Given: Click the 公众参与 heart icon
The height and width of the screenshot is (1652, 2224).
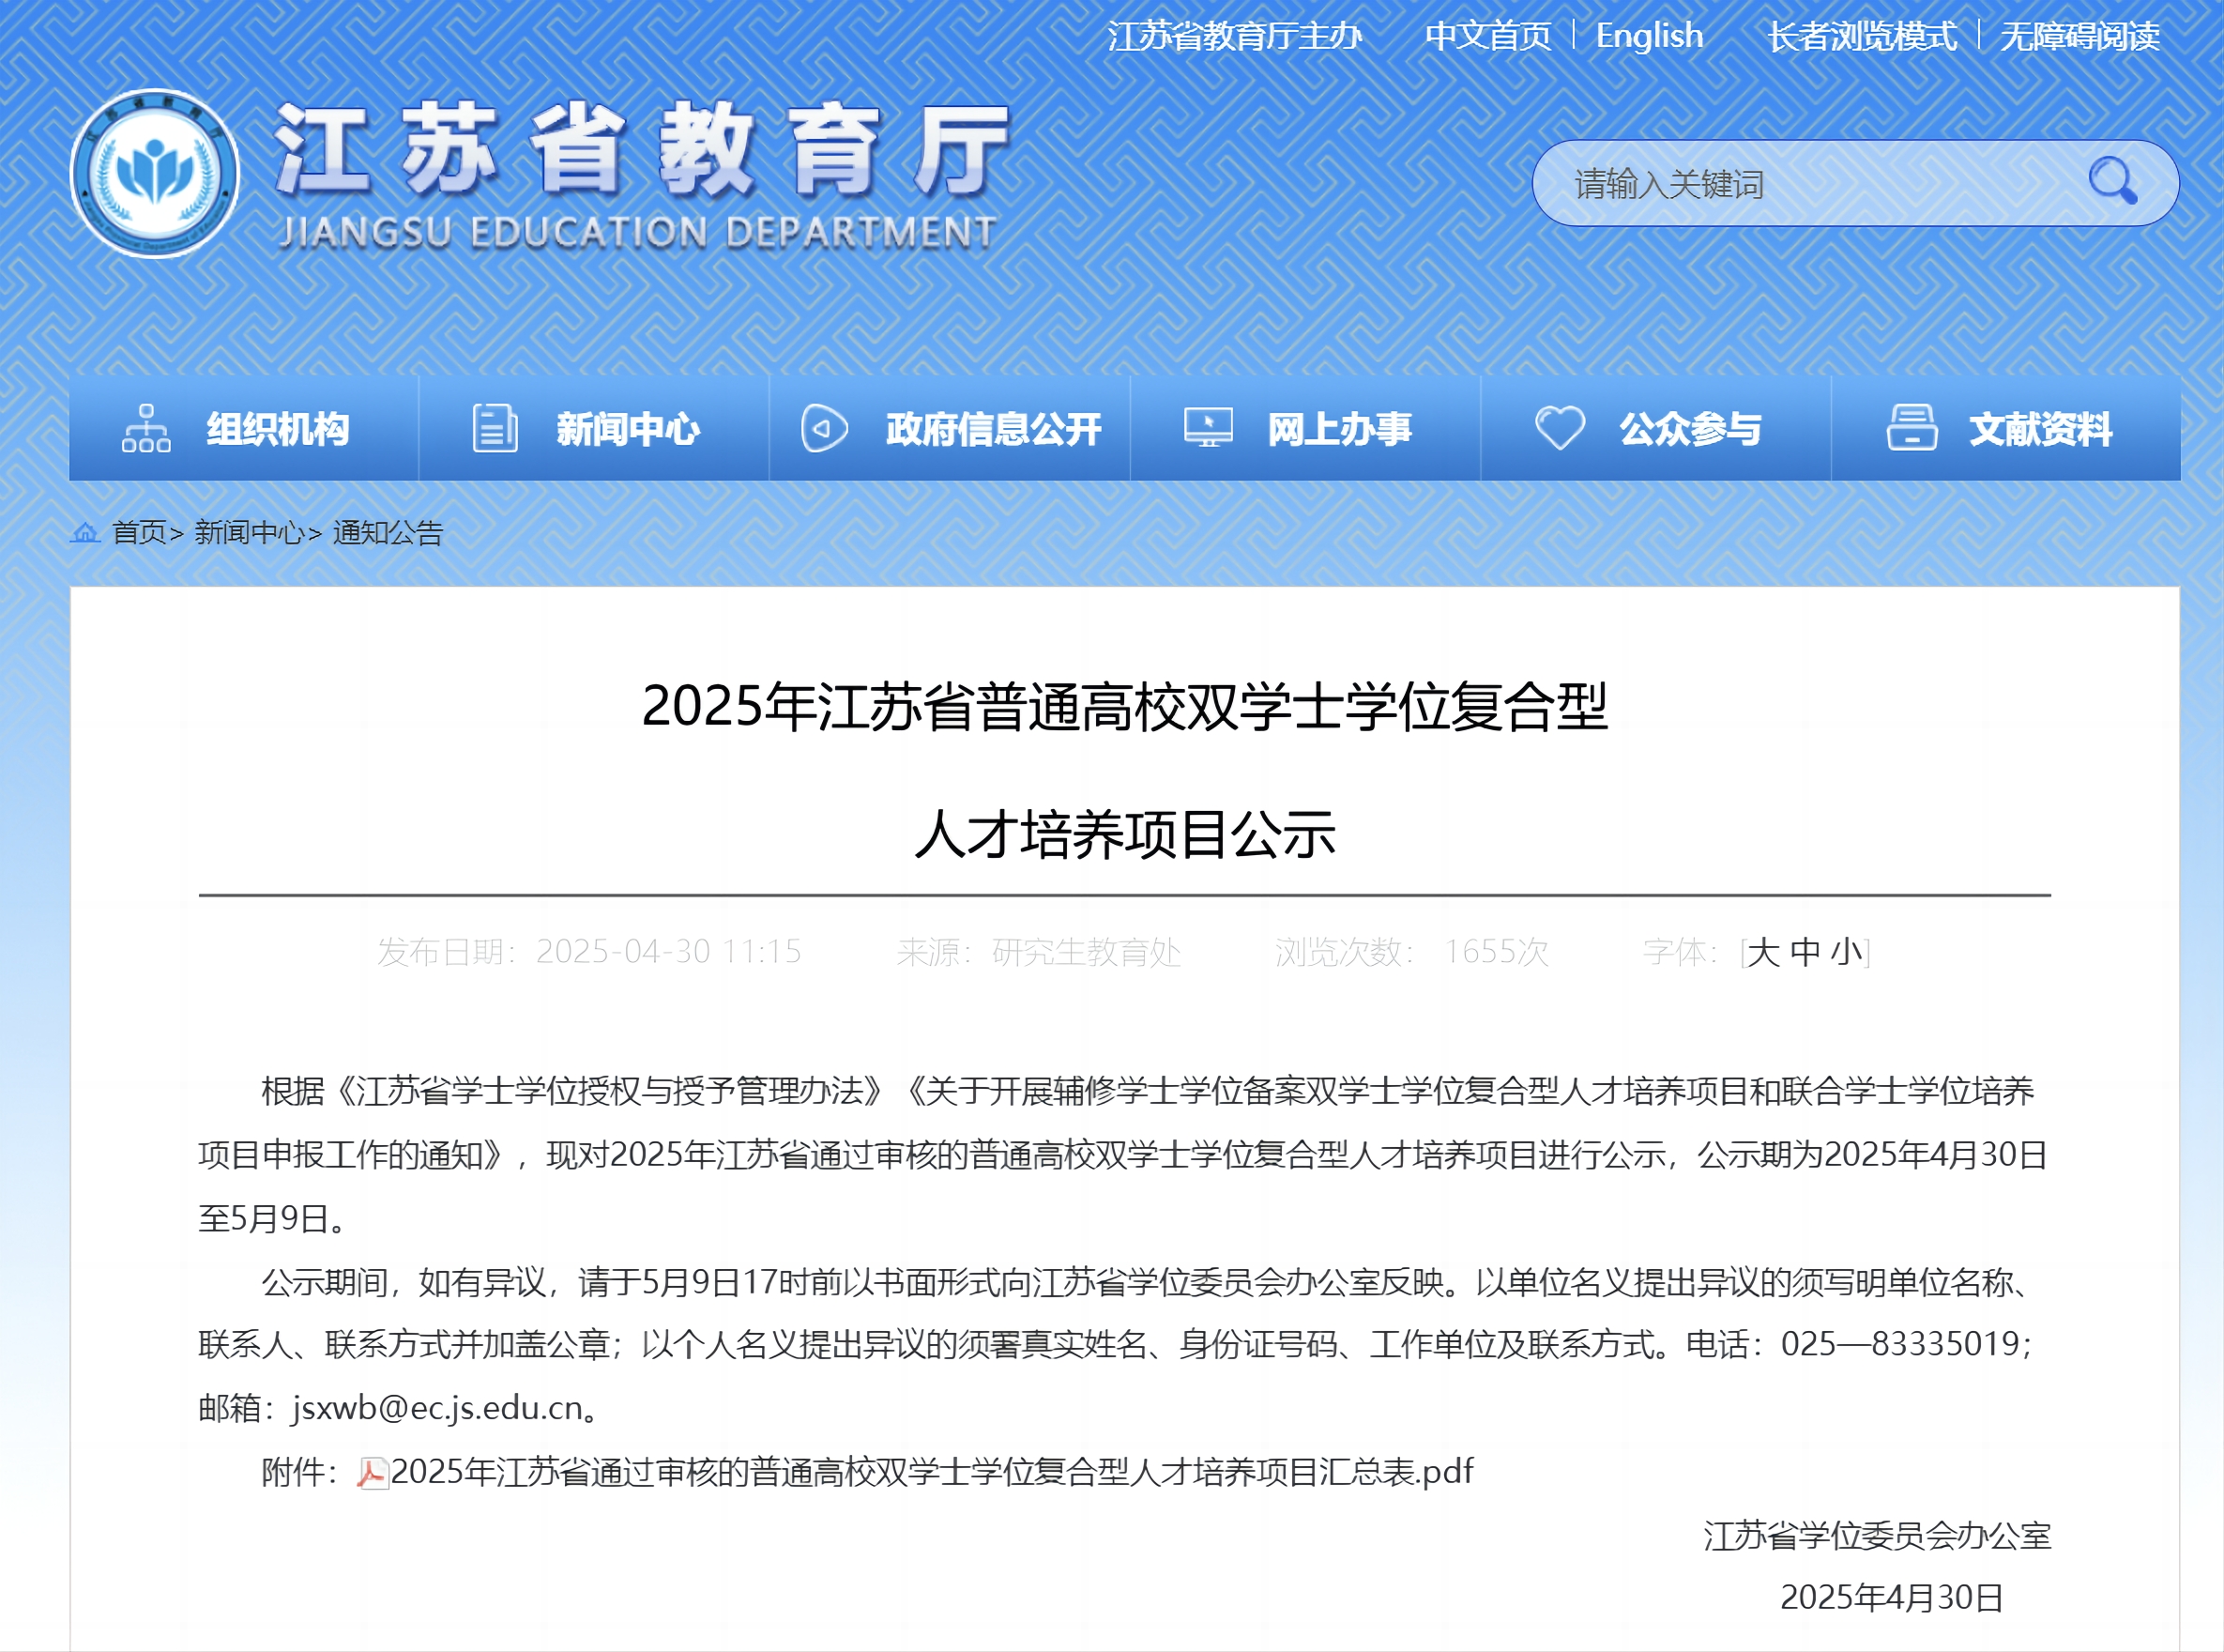Looking at the screenshot, I should pos(1560,429).
